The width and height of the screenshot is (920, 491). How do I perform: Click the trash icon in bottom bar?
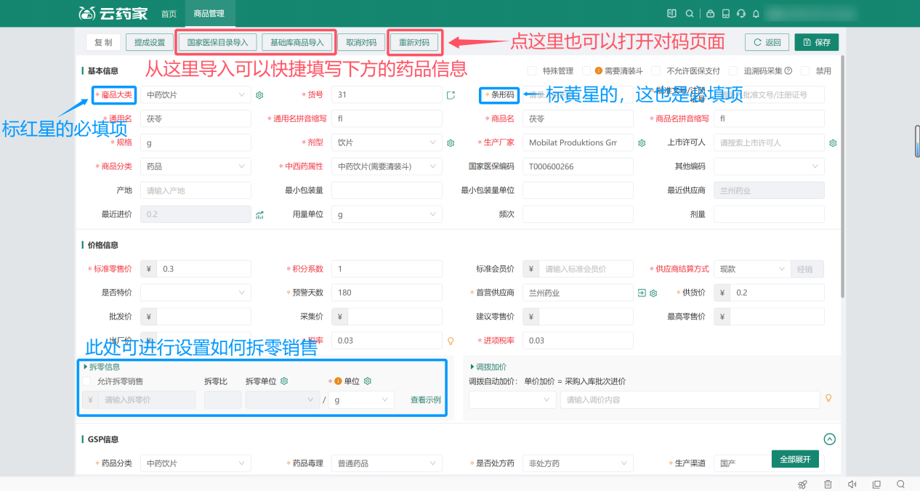click(x=828, y=484)
